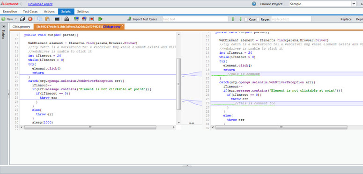
Task: Click the record steps icon
Action: pos(92,19)
